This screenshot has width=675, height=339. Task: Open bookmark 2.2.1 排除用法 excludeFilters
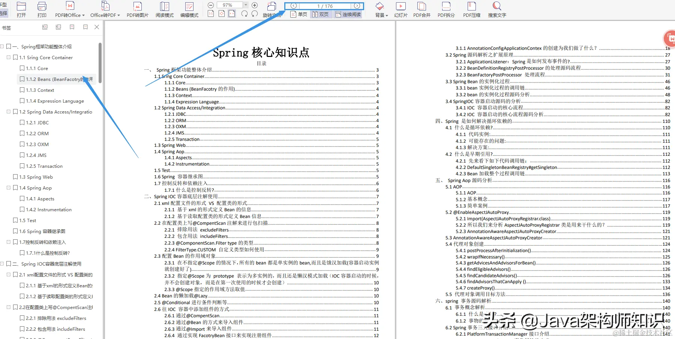pos(56,318)
